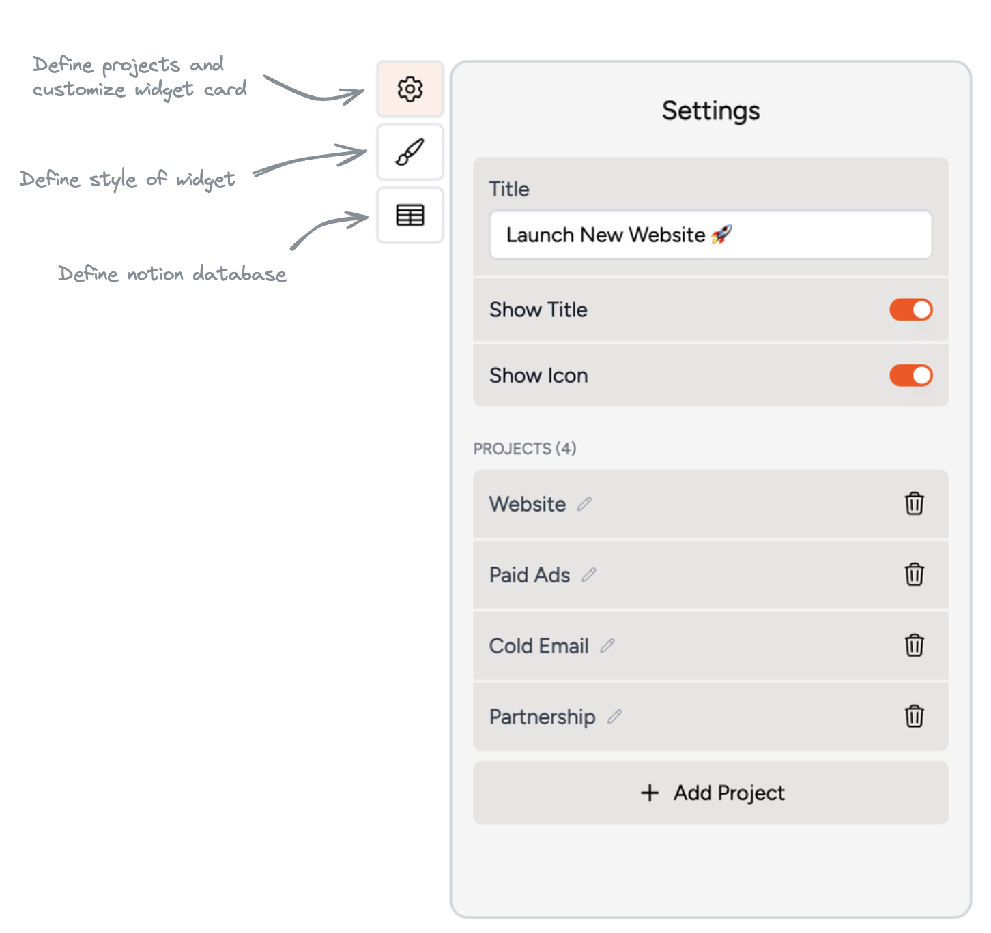This screenshot has width=991, height=933.
Task: Click the Add Project button
Action: pos(710,793)
